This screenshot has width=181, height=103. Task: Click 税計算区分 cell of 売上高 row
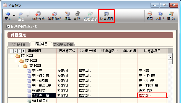click(x=67, y=71)
